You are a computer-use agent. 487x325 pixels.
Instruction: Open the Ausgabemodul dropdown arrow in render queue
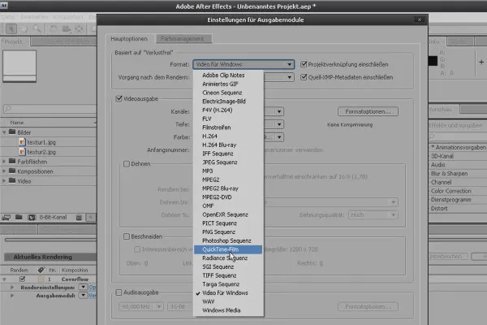83,296
